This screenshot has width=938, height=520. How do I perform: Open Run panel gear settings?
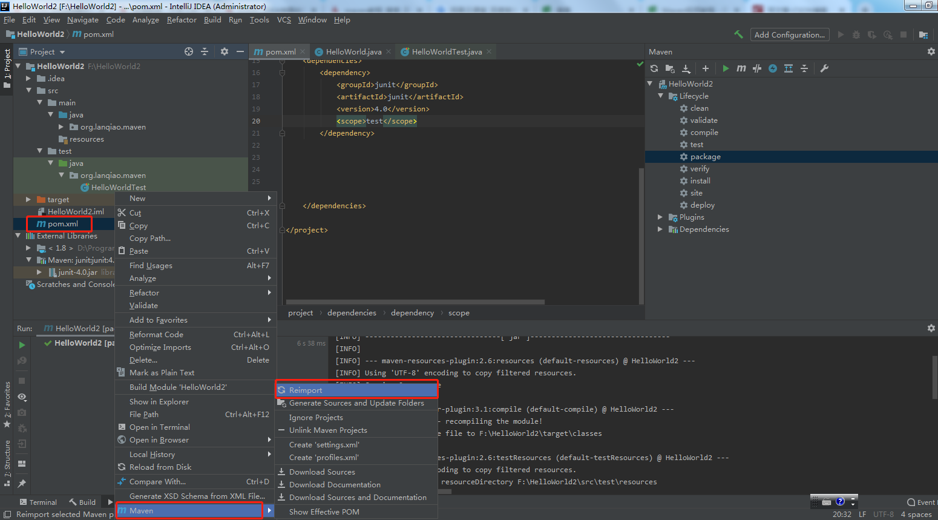(931, 327)
